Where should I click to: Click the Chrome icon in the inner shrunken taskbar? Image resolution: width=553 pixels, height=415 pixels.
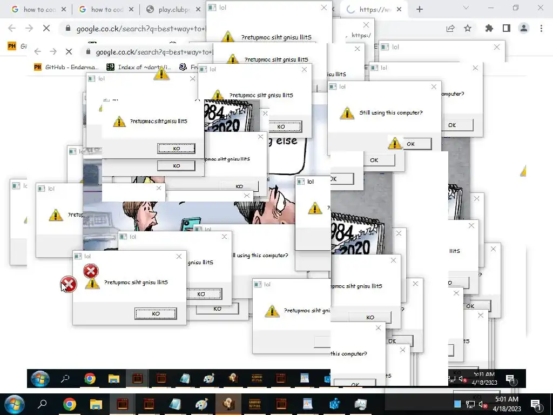(90, 379)
